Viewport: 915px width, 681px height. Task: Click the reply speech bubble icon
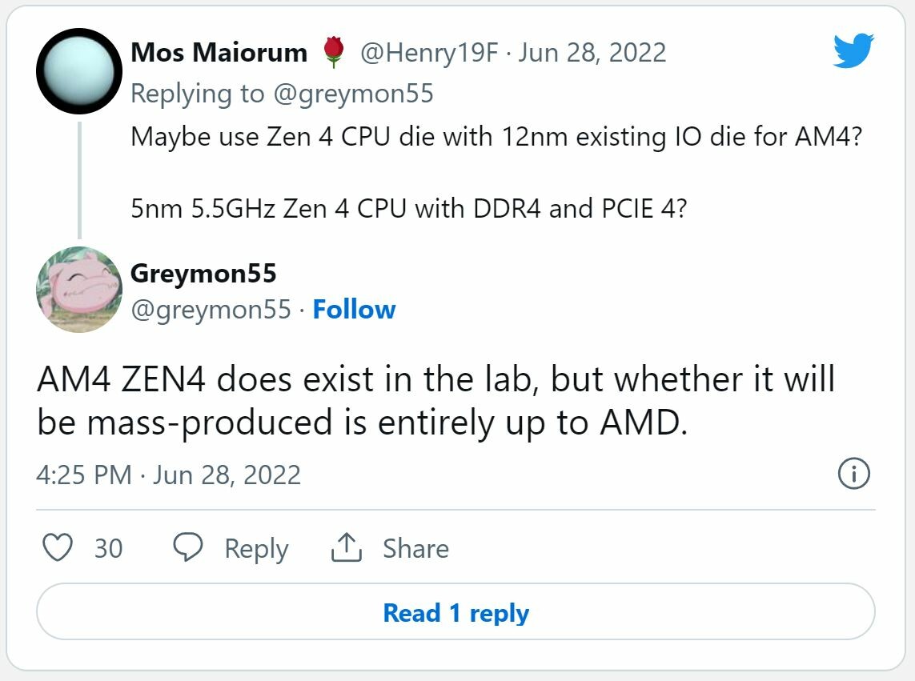click(x=189, y=548)
